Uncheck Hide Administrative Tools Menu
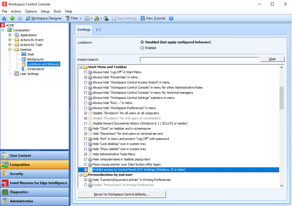Image resolution: width=292 pixels, height=206 pixels. (x=86, y=154)
